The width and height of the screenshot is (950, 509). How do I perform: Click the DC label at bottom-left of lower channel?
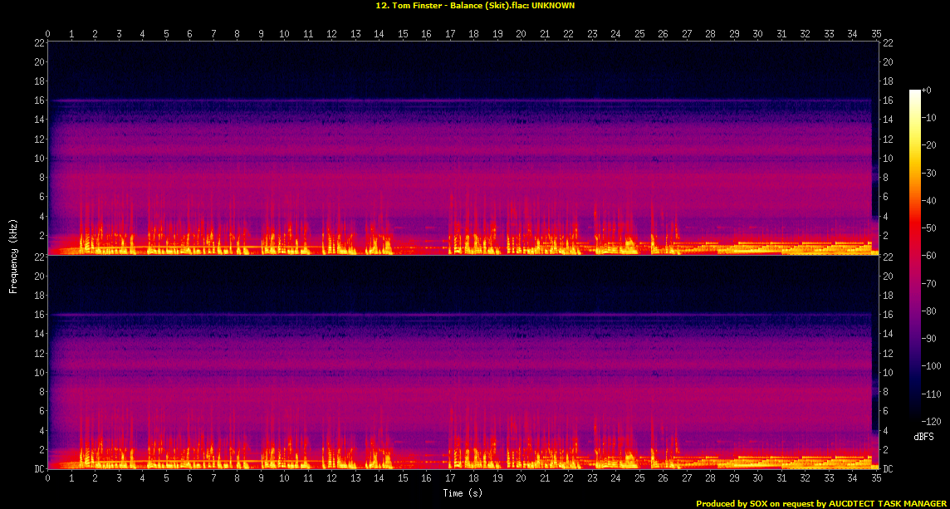(x=38, y=469)
